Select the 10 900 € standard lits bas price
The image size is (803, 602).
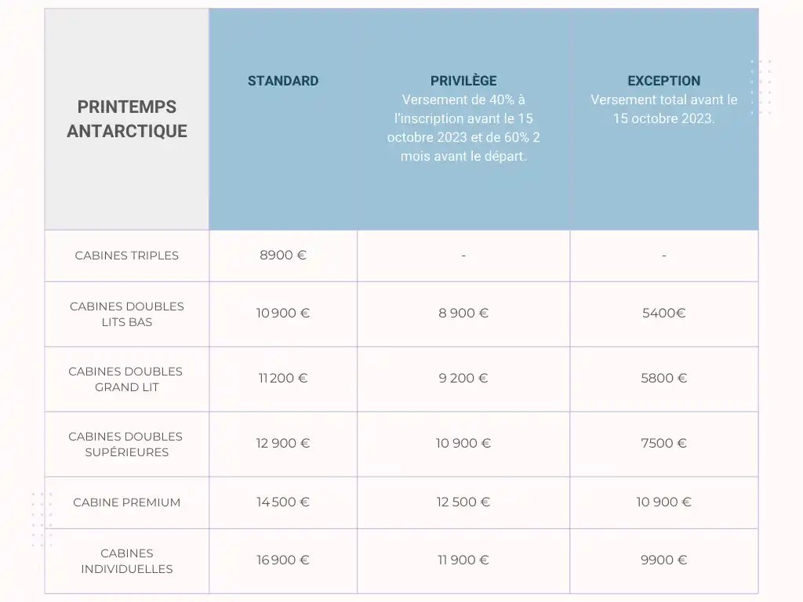[282, 313]
